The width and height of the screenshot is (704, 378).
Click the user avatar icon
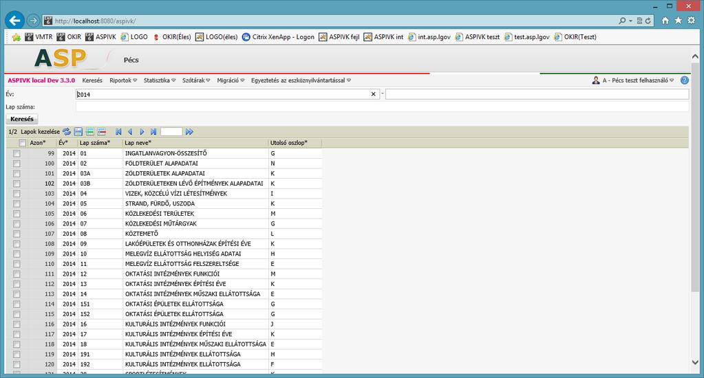pyautogui.click(x=596, y=80)
